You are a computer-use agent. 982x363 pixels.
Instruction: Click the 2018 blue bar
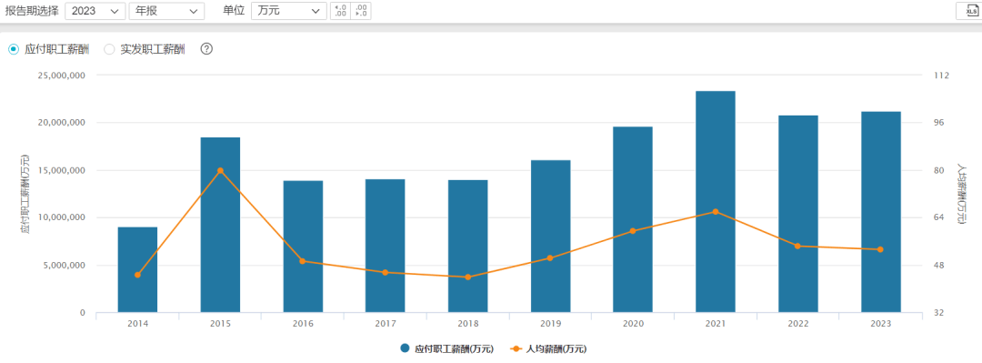click(468, 246)
